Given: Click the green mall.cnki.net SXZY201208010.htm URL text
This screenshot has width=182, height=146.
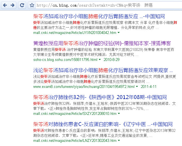Looking at the screenshot, I should pyautogui.click(x=75, y=114).
